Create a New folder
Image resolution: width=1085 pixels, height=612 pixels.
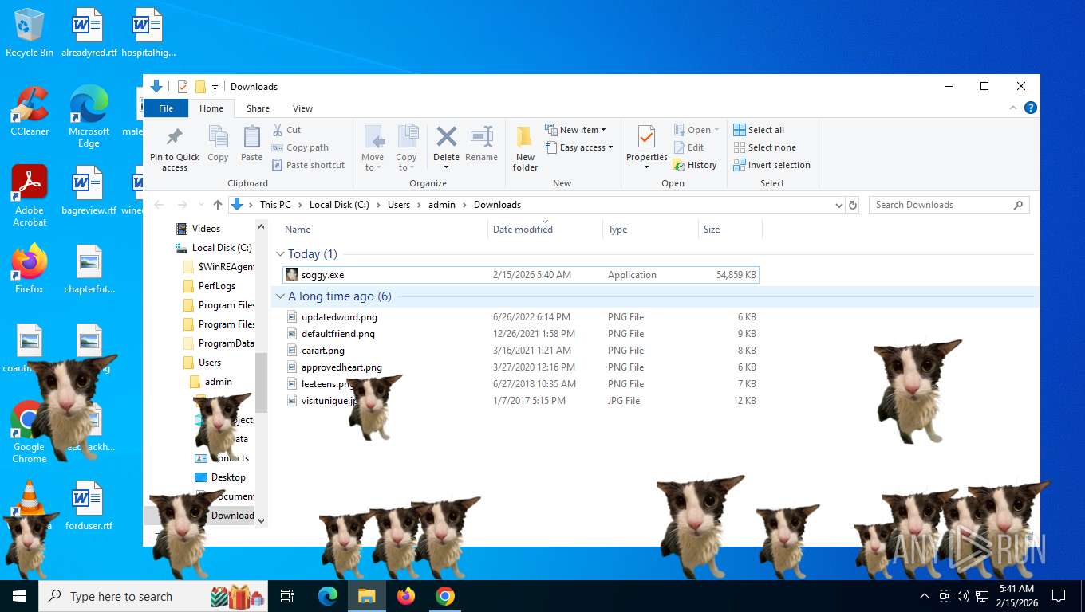pyautogui.click(x=525, y=148)
